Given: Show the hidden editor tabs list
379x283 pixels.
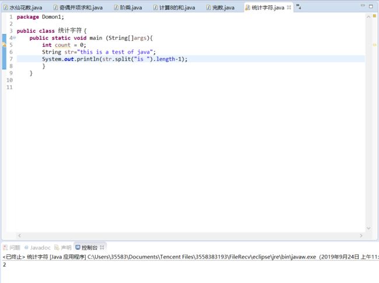Looking at the screenshot, I should pyautogui.click(x=299, y=6).
